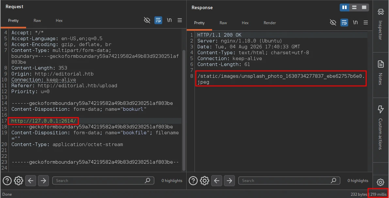This screenshot has width=389, height=198.
Task: Select combined single-pane layout
Action: pos(364,8)
